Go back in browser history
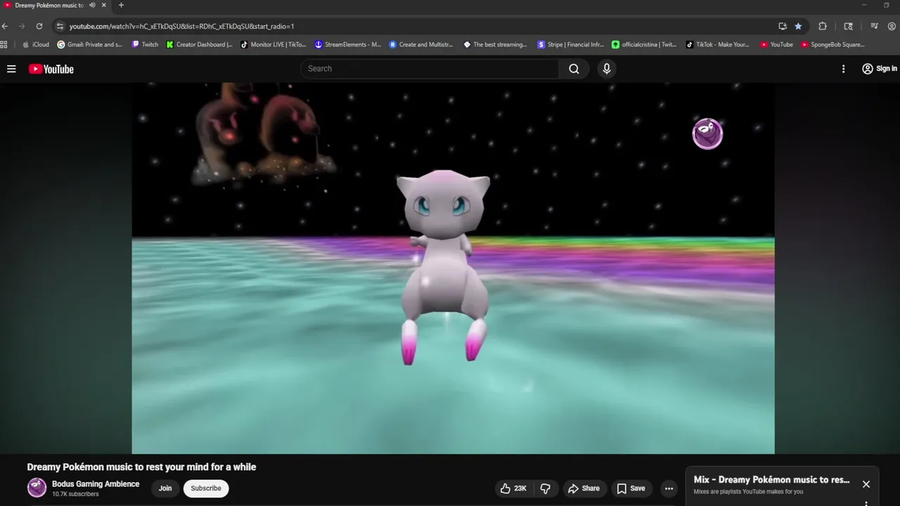900x506 pixels. 5,26
